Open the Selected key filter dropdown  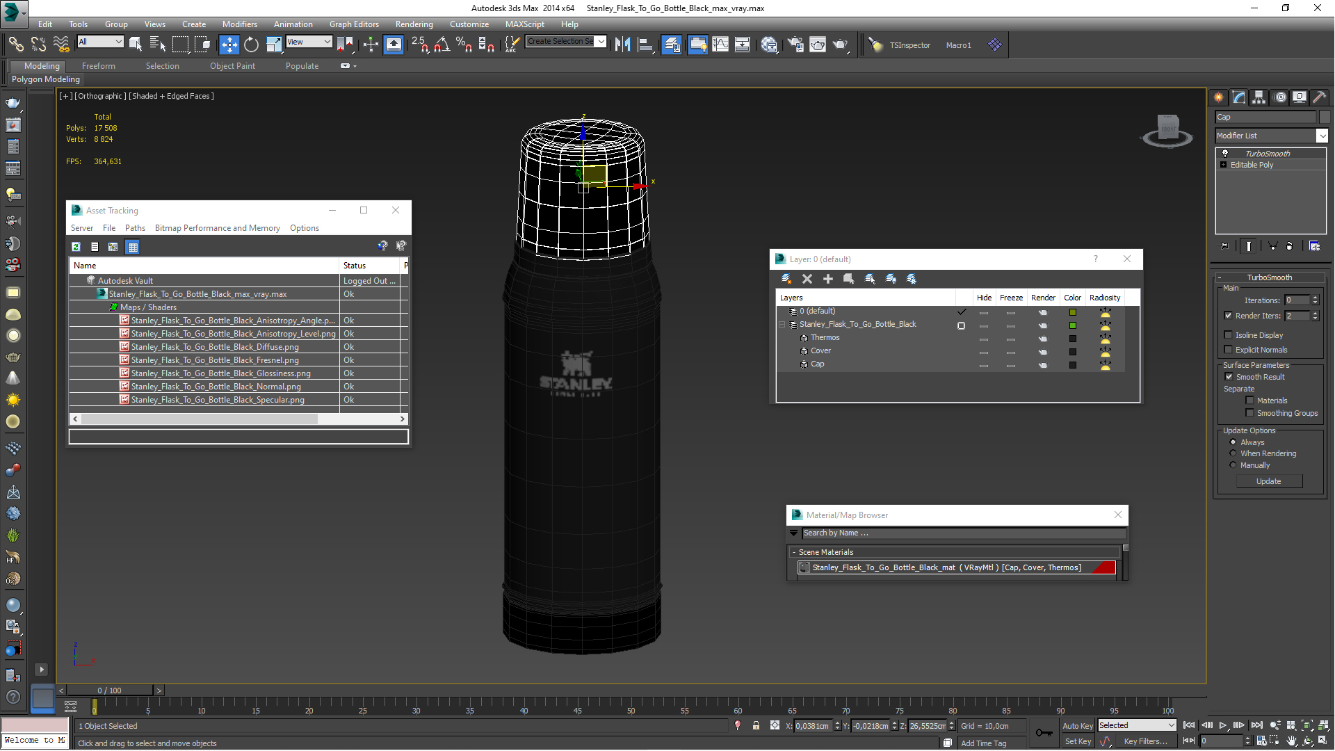[1137, 725]
